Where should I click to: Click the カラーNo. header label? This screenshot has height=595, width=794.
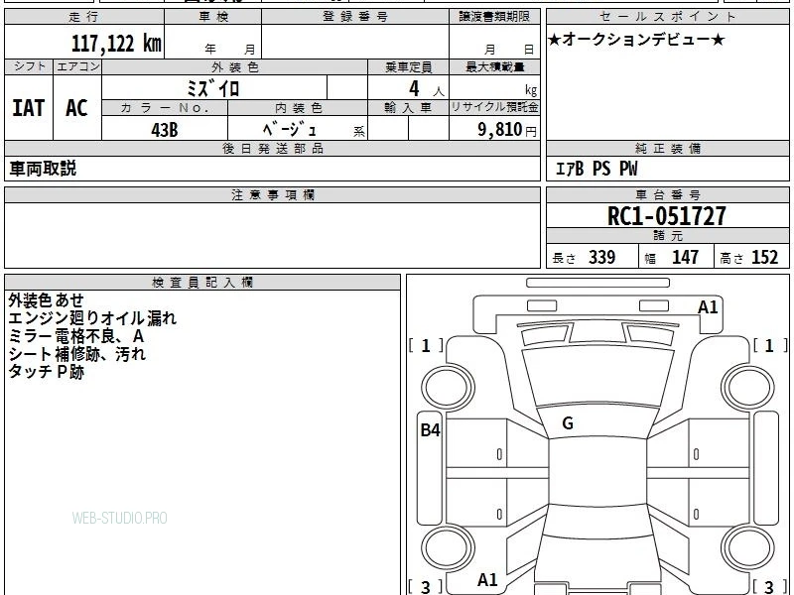click(165, 108)
